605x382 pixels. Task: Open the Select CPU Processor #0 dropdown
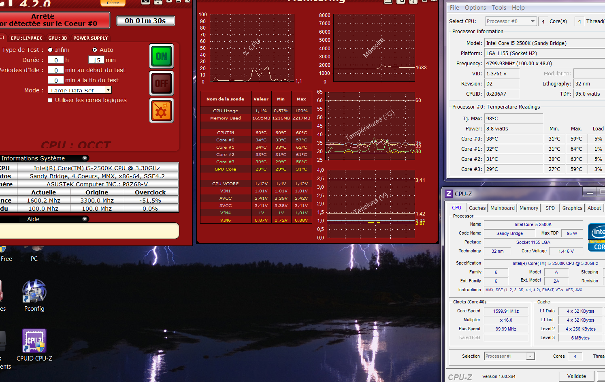tap(533, 21)
